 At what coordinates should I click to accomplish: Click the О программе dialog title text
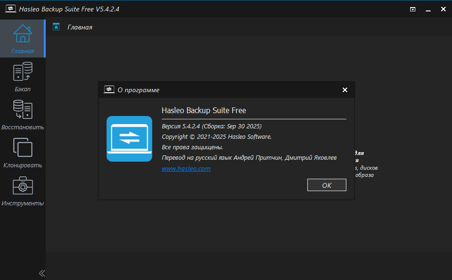pyautogui.click(x=138, y=90)
